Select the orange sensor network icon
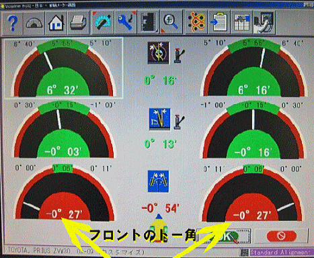The image size is (314, 258). click(x=196, y=23)
